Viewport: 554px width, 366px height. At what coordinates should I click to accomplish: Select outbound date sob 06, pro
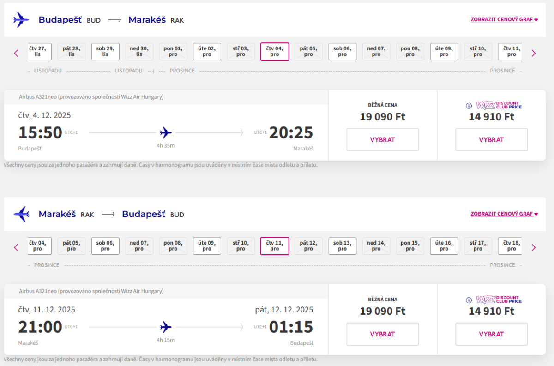[x=342, y=52]
